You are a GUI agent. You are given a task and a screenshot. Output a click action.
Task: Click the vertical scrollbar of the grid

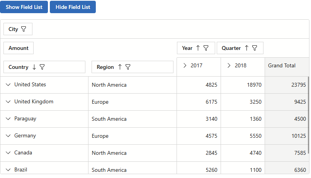point(308,116)
